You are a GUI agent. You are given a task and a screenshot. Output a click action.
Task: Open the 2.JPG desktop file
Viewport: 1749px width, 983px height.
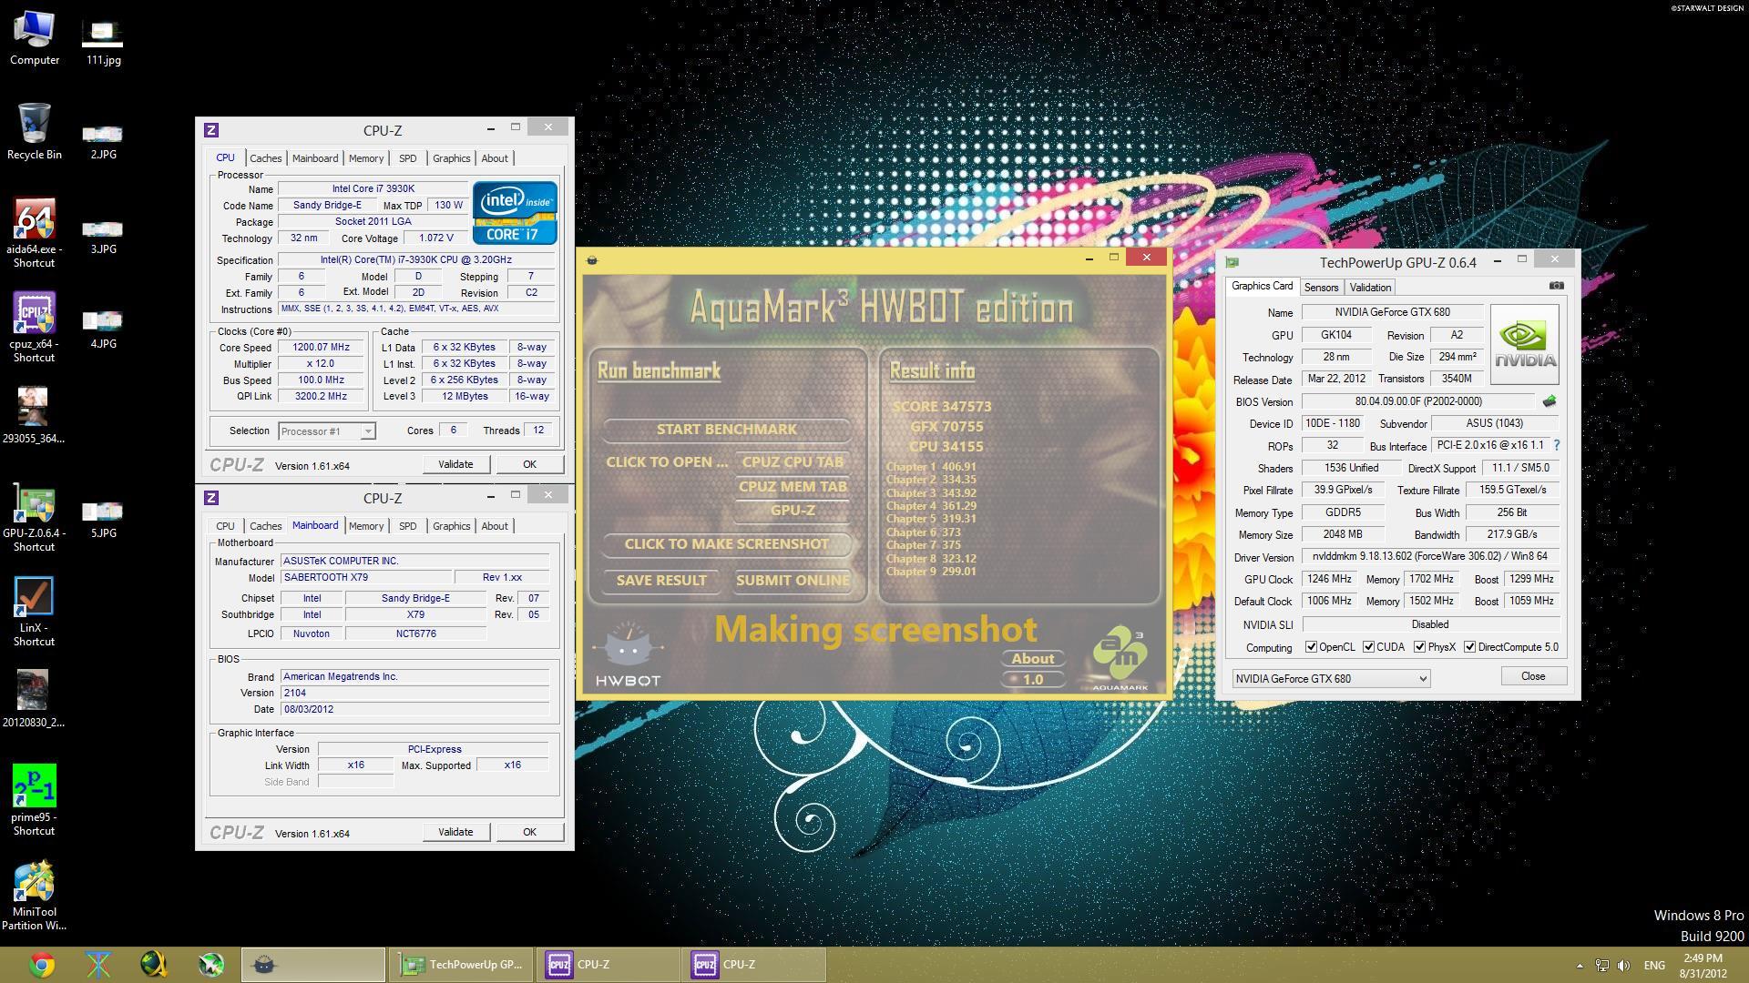(x=103, y=142)
